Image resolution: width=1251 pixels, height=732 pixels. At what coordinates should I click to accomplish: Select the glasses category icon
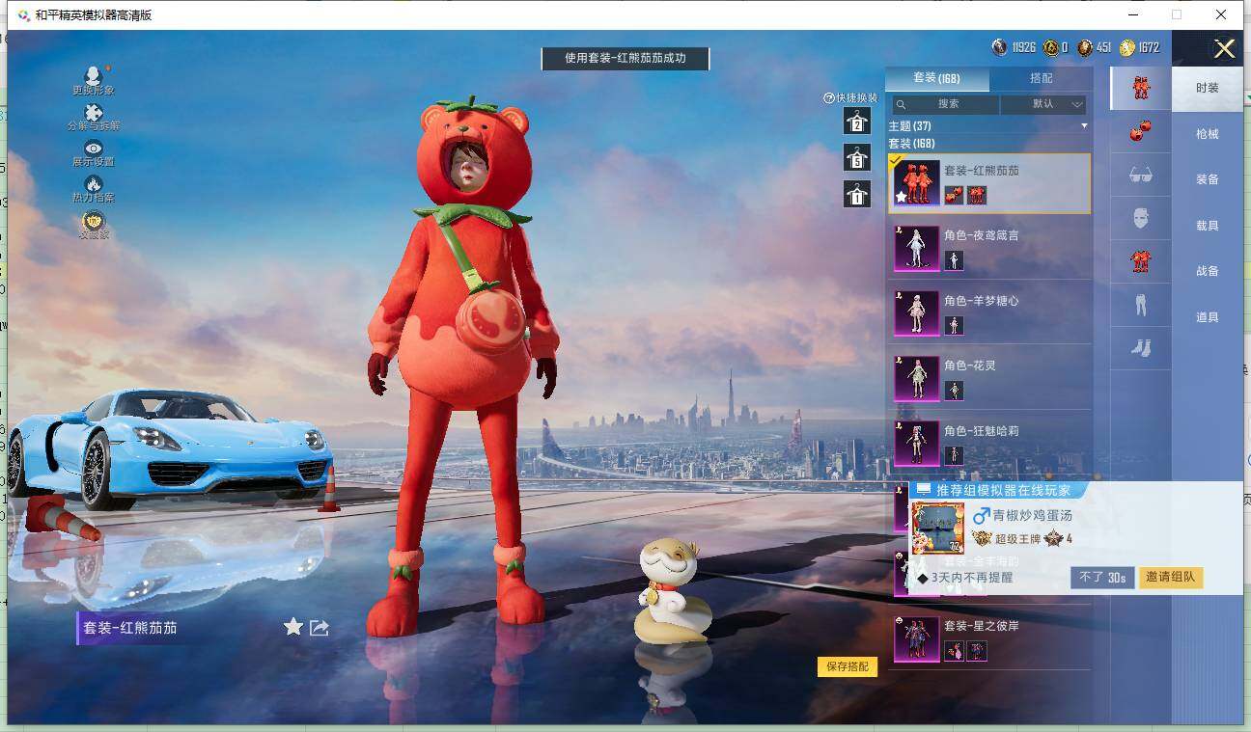[x=1141, y=175]
